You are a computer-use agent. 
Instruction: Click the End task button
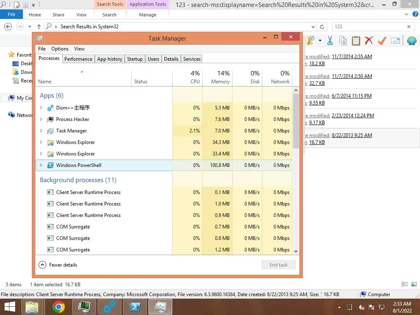point(278,265)
